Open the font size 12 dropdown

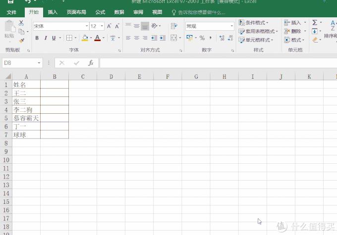click(x=102, y=26)
